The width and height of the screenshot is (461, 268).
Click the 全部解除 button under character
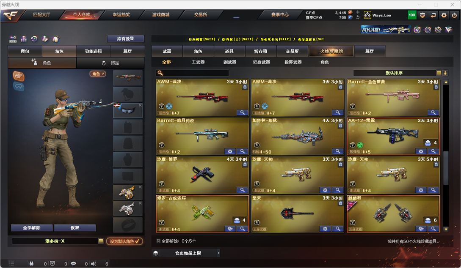click(32, 228)
